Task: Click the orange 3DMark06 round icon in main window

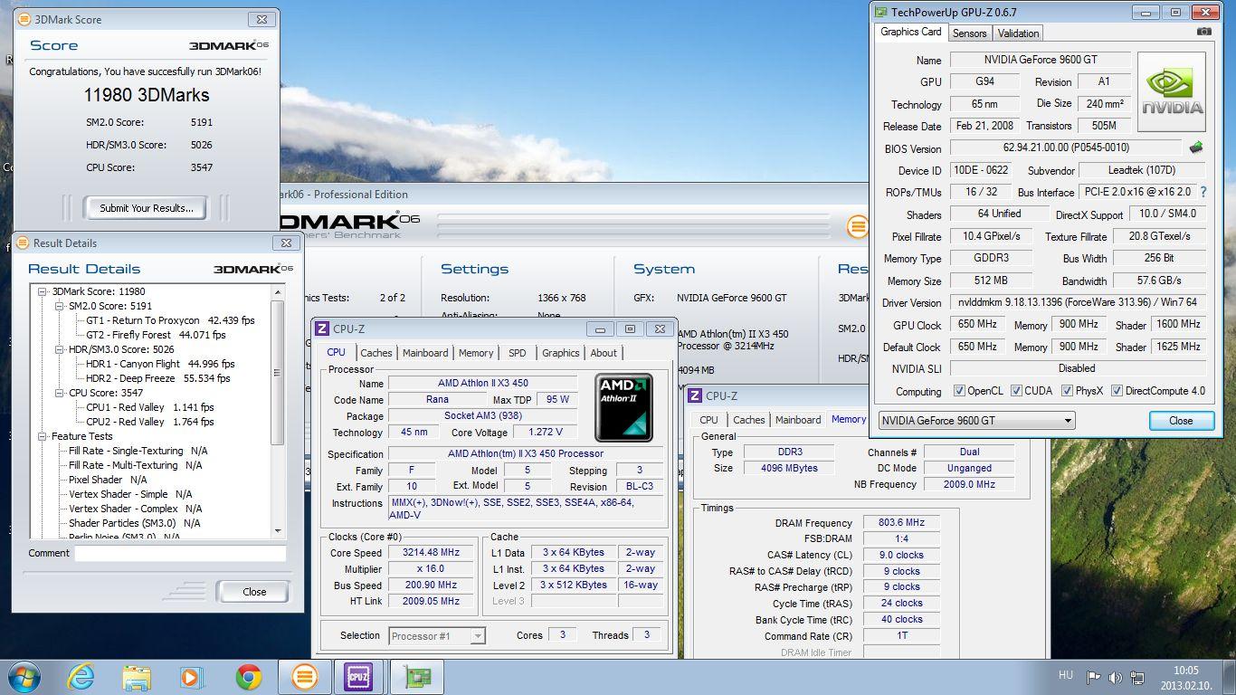Action: pos(857,227)
